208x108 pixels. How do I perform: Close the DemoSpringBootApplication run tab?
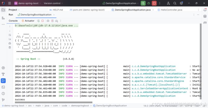54,15
